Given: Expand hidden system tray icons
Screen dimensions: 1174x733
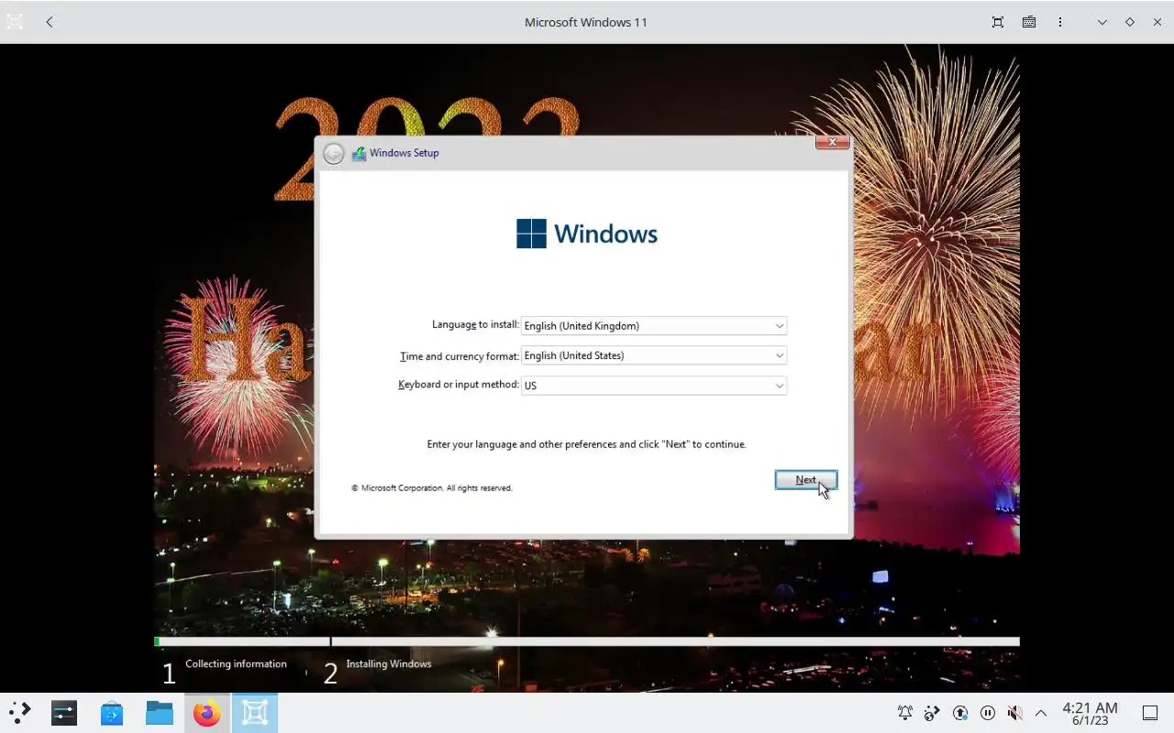Looking at the screenshot, I should tap(1041, 713).
